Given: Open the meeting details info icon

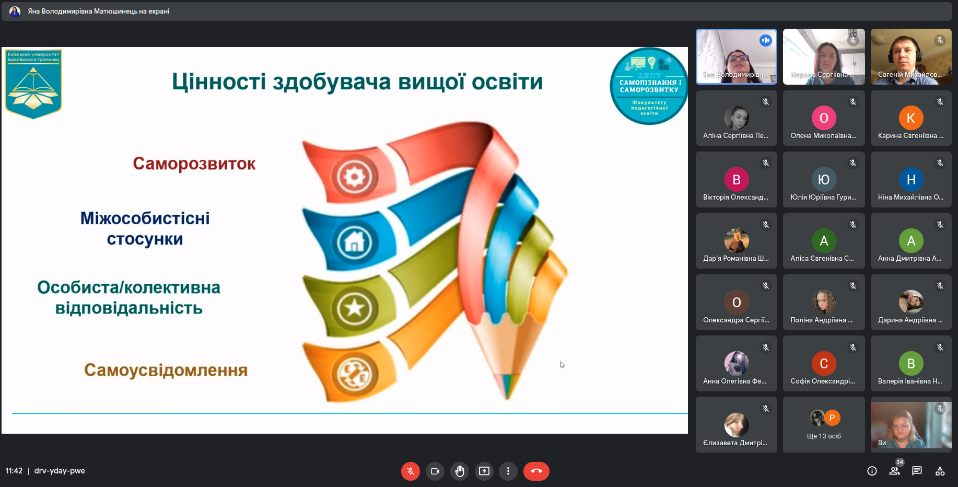Looking at the screenshot, I should (872, 471).
